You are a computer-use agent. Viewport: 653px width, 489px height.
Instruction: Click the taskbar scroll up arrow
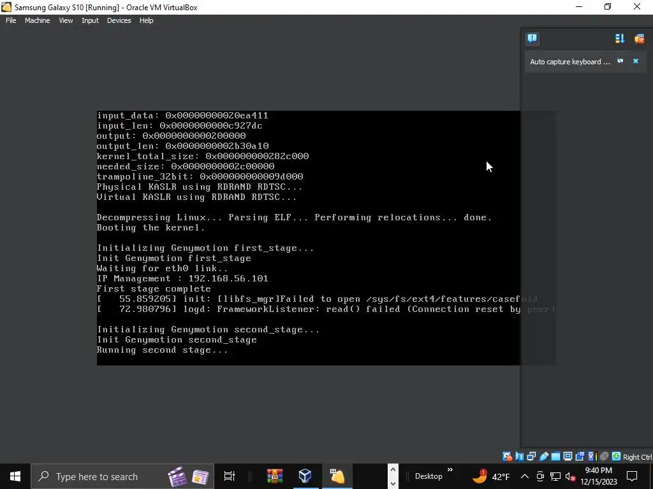coord(393,470)
